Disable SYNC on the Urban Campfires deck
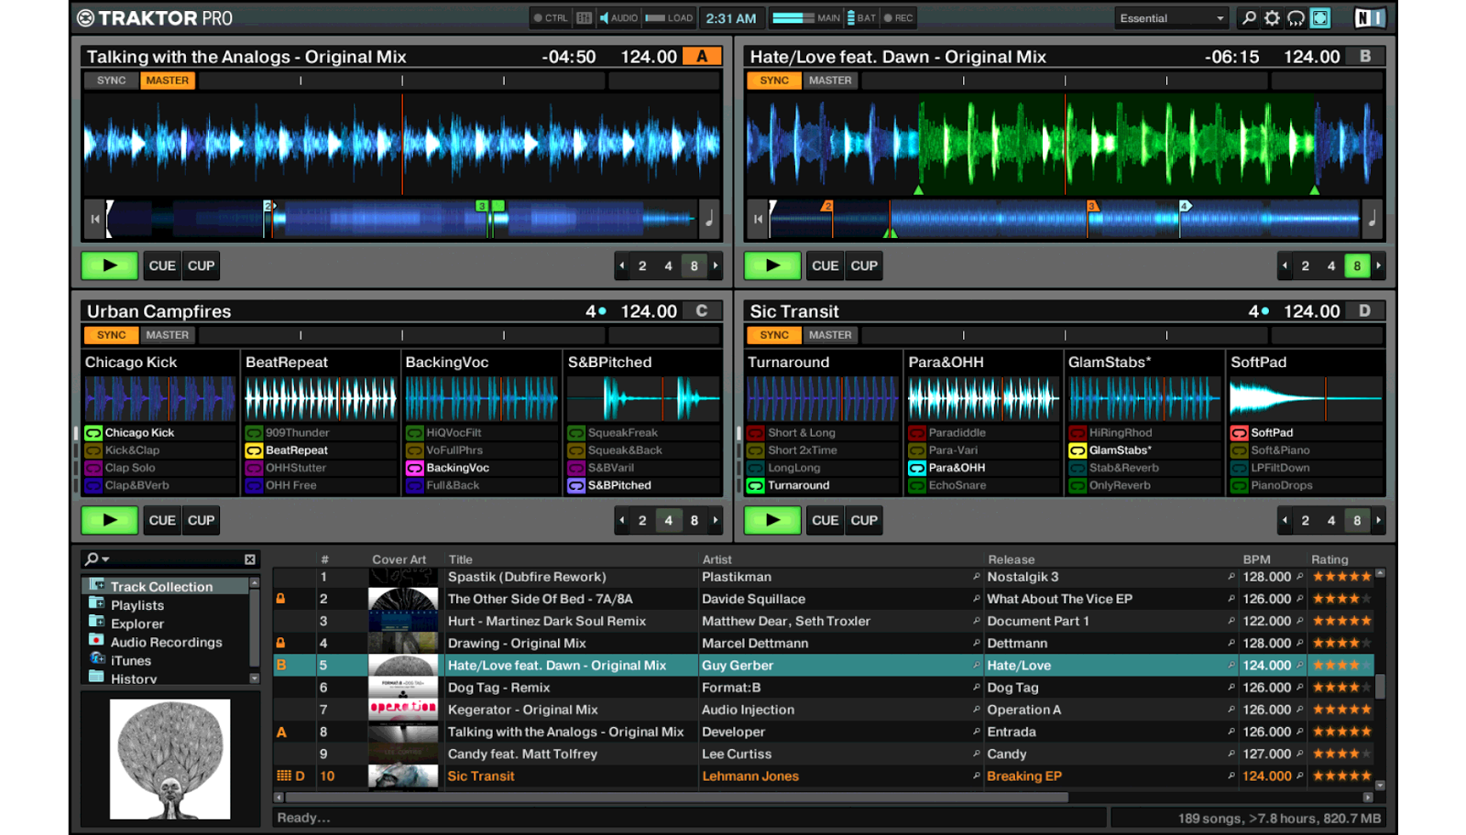This screenshot has height=835, width=1466. [x=112, y=335]
